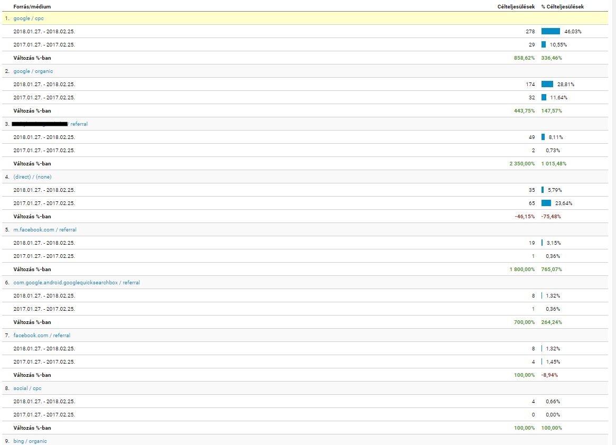616x445 pixels.
Task: Click the -46,15% change value for direct
Action: click(x=525, y=217)
